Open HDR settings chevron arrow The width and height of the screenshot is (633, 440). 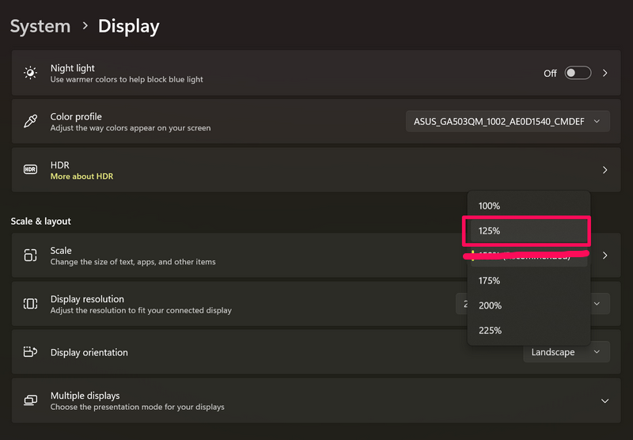pos(605,170)
